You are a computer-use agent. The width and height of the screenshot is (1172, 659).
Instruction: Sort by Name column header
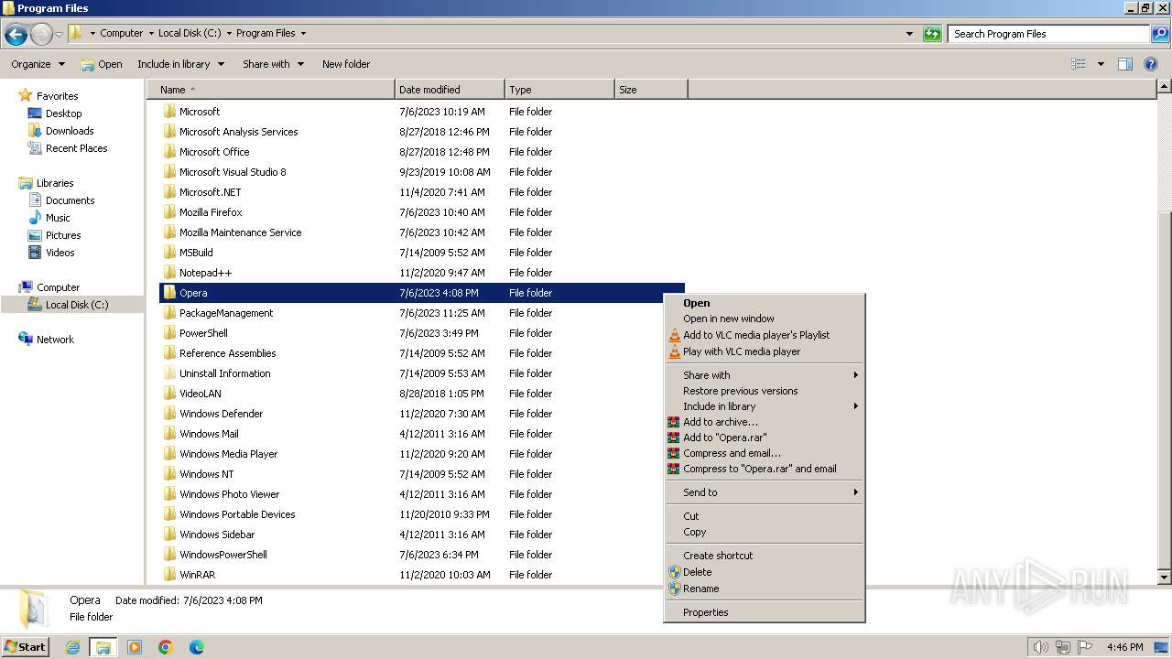pyautogui.click(x=271, y=90)
